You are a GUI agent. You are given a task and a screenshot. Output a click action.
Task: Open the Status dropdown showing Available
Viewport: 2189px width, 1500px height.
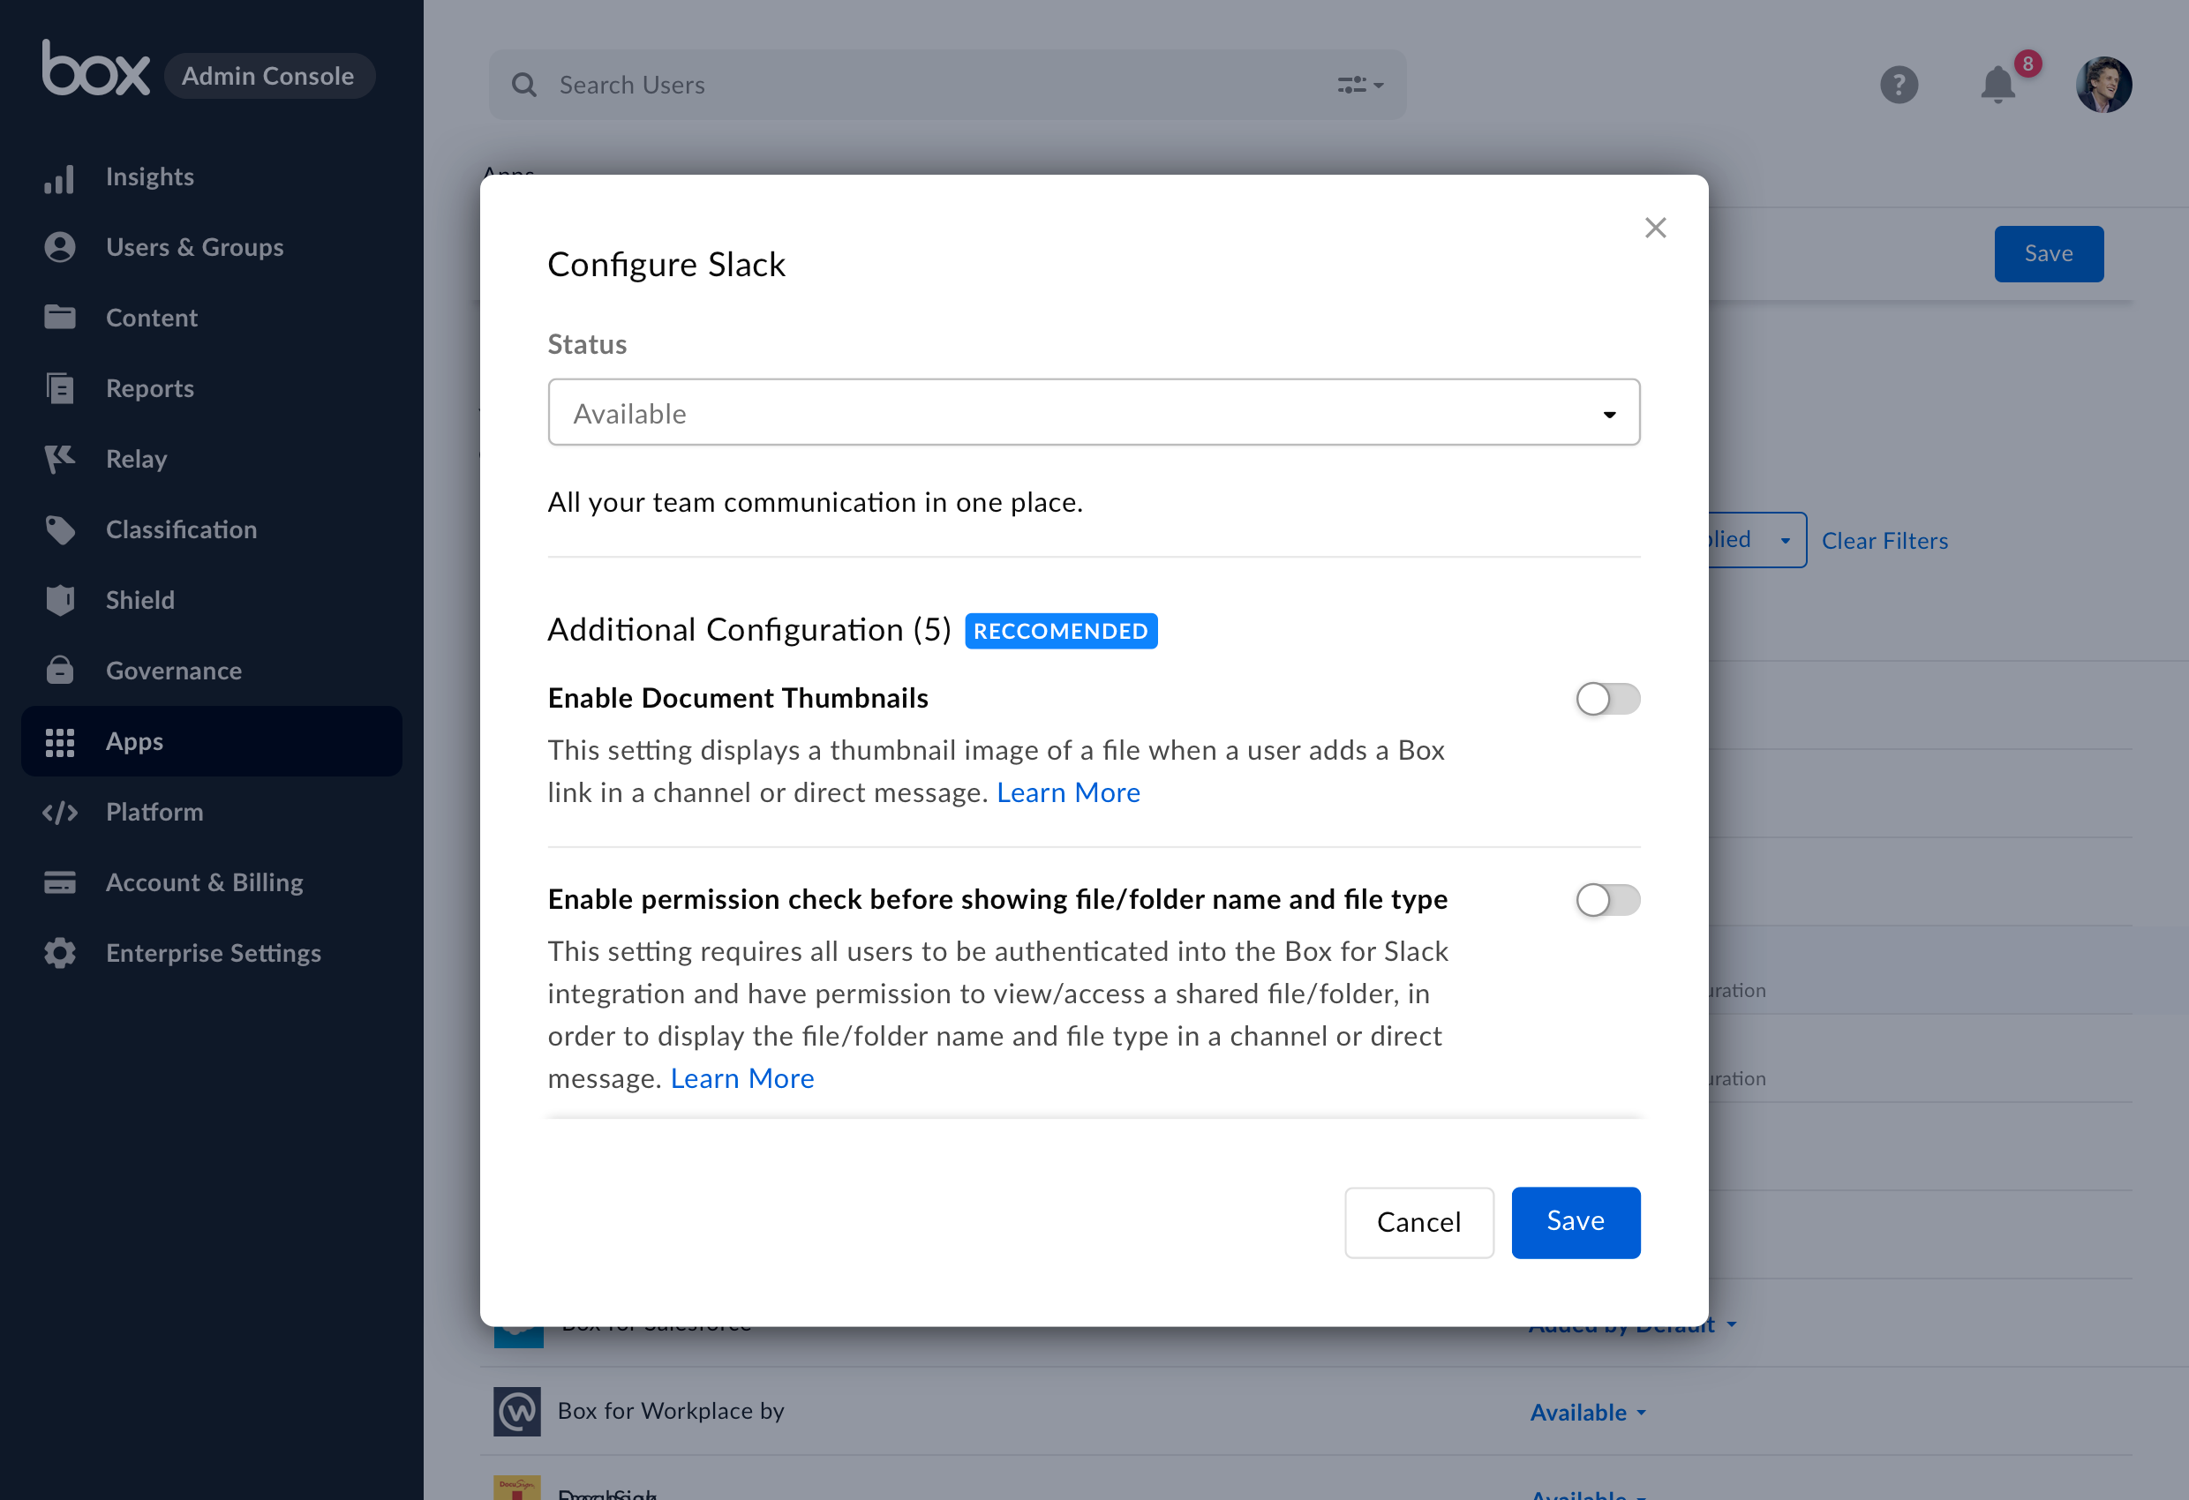(x=1094, y=412)
